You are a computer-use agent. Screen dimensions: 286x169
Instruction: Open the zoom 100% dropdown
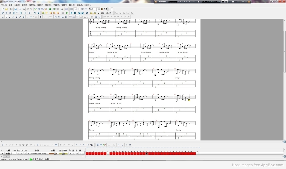point(95,9)
